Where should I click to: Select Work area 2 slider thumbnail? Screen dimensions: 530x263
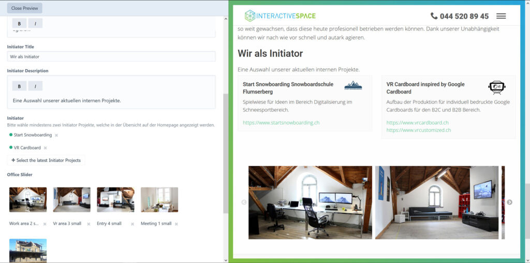pos(28,199)
